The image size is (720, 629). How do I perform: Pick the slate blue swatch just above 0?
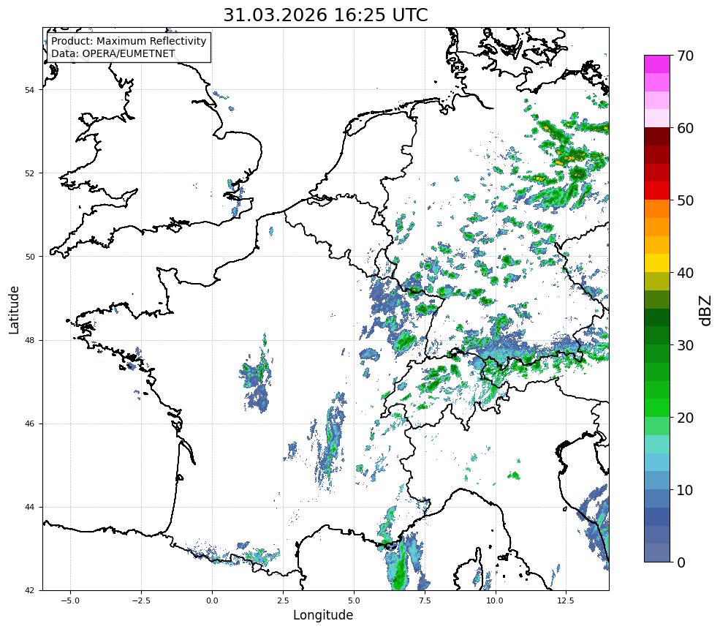[x=657, y=553]
